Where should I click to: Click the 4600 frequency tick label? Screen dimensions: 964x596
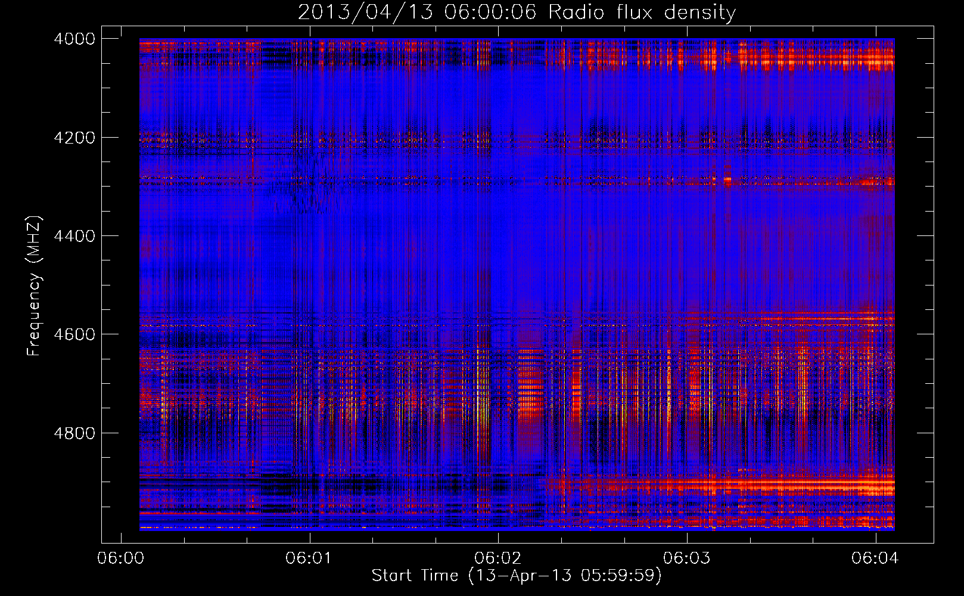tap(74, 334)
